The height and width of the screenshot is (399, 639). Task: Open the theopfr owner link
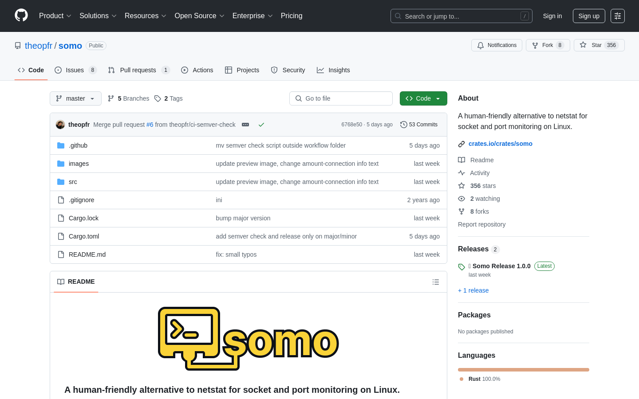pyautogui.click(x=39, y=46)
